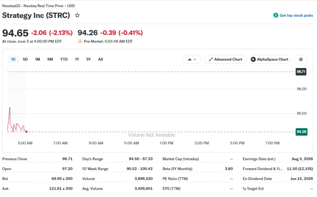Click the 96.71 previous close chart label
This screenshot has width=317, height=197.
click(x=301, y=72)
